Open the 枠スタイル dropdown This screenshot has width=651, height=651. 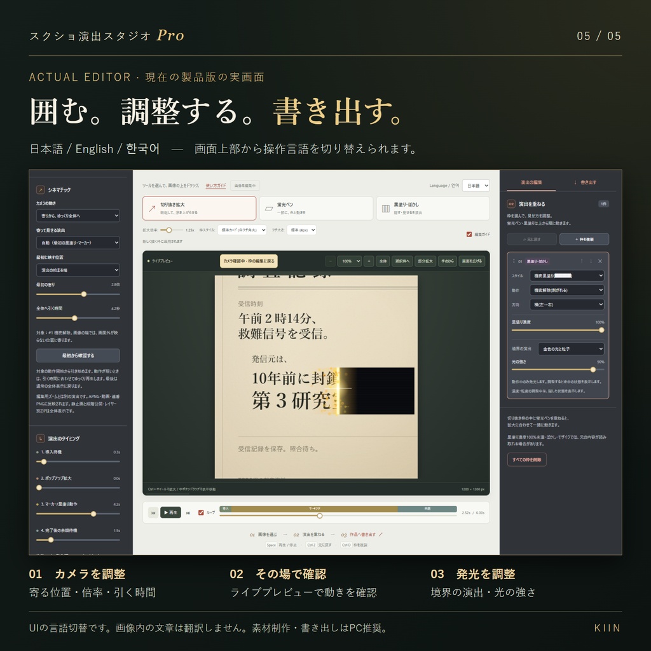point(242,230)
